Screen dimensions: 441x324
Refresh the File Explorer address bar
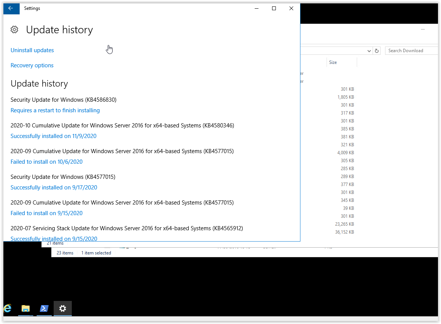coord(377,51)
